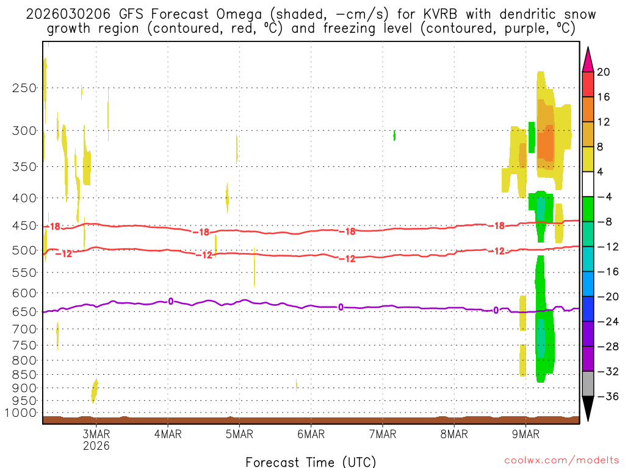Click the 4MAR time axis label
This screenshot has width=625, height=468.
point(168,434)
